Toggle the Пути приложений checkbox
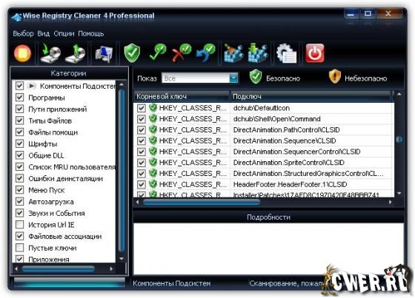 pos(19,109)
